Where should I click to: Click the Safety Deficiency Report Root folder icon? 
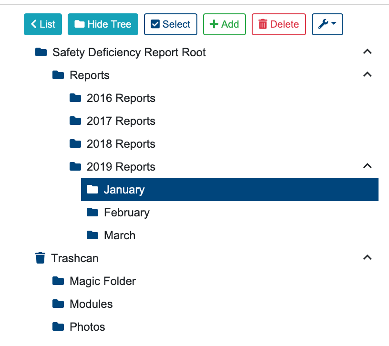click(x=41, y=52)
